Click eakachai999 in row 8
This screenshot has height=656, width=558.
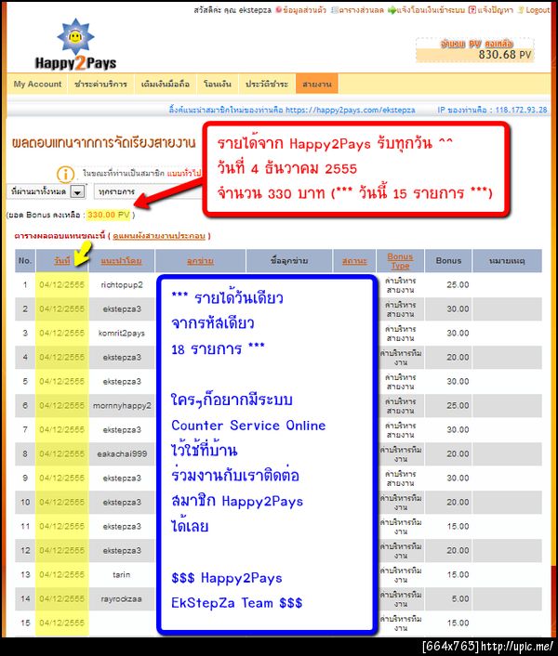[x=122, y=453]
